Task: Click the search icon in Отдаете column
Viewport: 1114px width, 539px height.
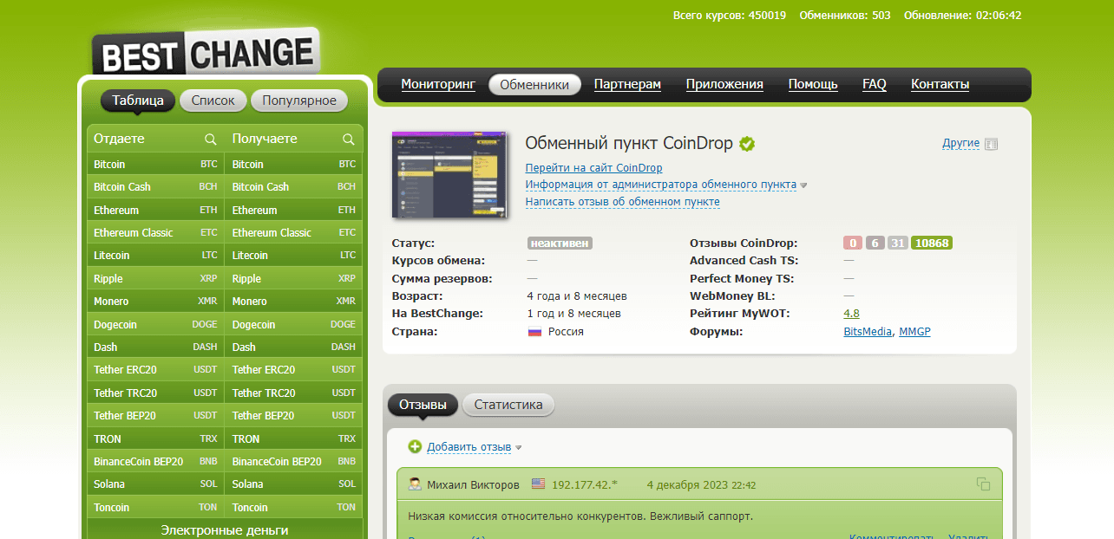Action: 210,140
